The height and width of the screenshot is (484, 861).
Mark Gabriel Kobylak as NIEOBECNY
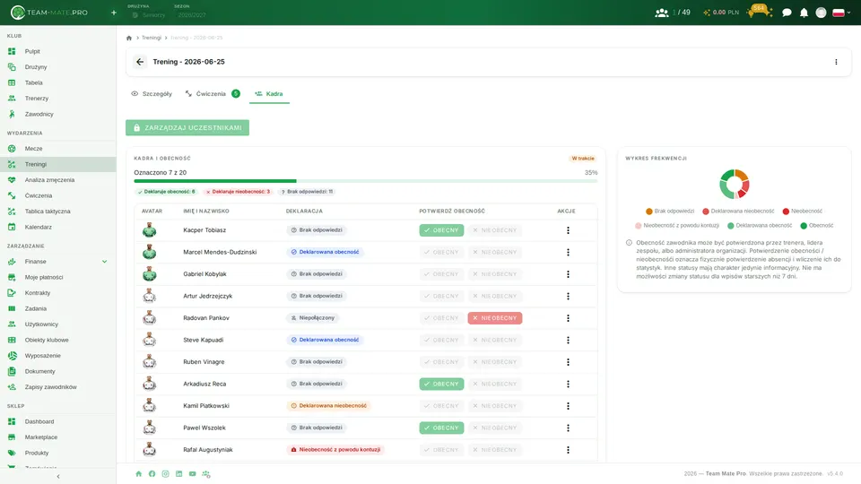495,274
